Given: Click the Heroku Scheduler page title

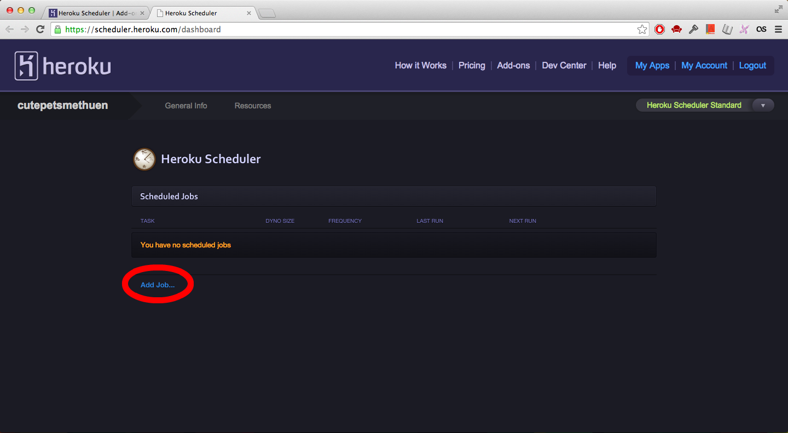Looking at the screenshot, I should click(x=211, y=159).
